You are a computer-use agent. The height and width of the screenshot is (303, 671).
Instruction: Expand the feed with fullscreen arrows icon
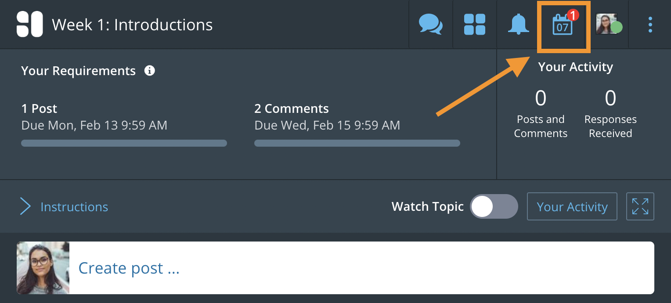coord(640,206)
